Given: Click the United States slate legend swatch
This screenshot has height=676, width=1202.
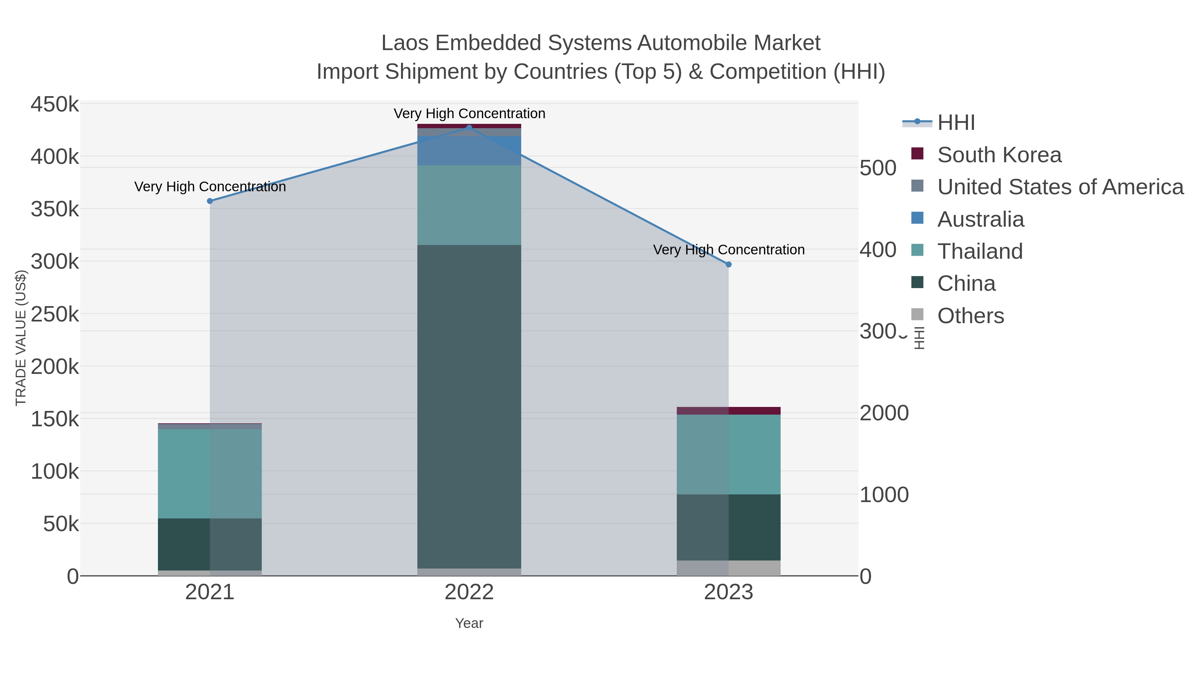Looking at the screenshot, I should pos(918,186).
